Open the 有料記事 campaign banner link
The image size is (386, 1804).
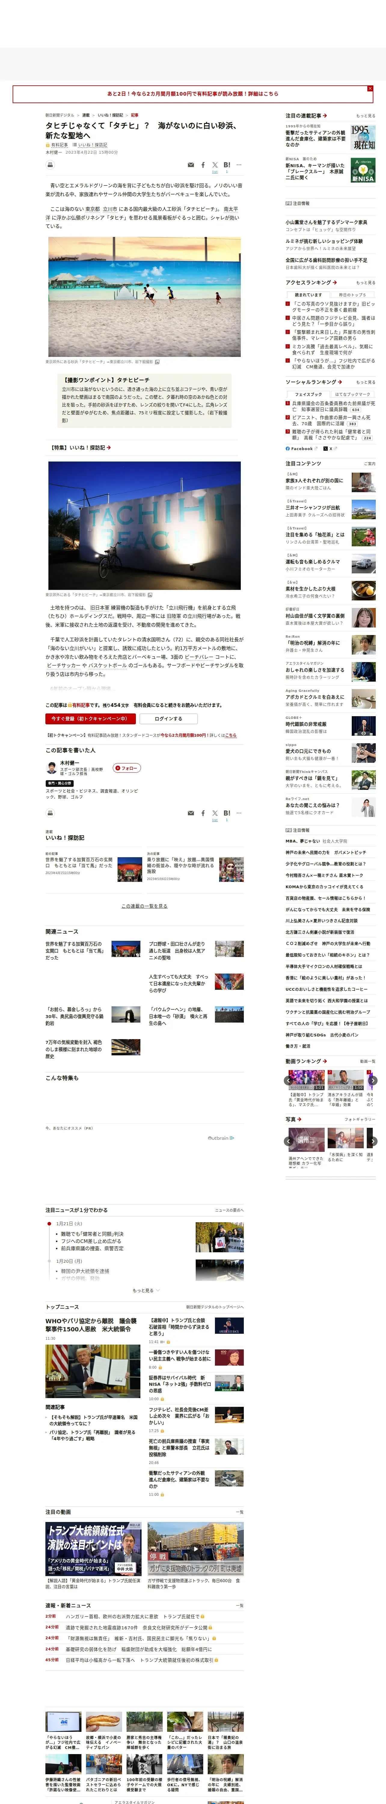click(193, 93)
